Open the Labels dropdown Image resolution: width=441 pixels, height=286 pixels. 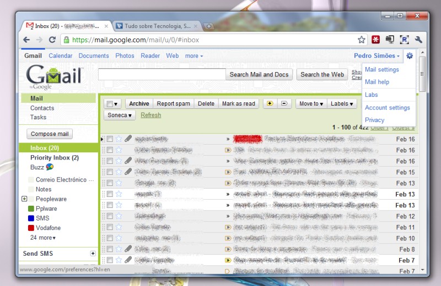(342, 103)
